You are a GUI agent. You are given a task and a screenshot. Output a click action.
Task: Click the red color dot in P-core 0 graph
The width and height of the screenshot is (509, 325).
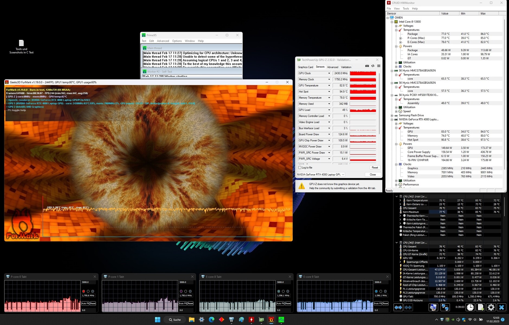tap(83, 291)
